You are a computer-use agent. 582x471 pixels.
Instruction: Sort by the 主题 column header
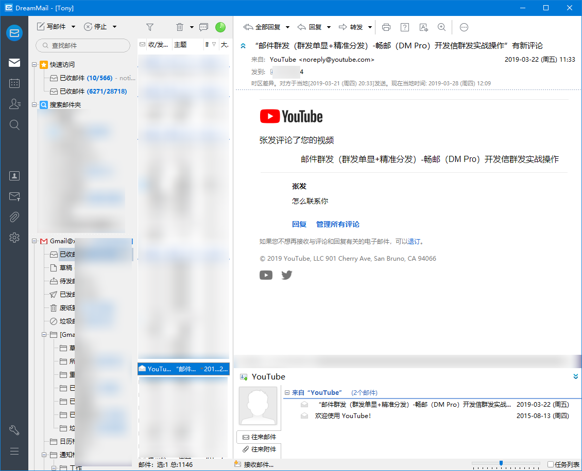[180, 44]
